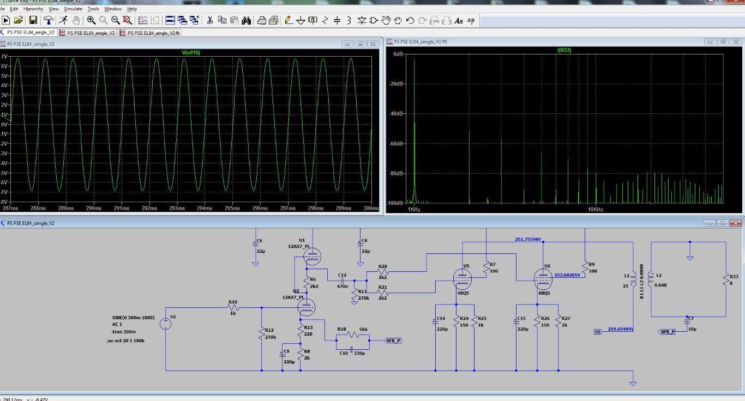Open the Window menu
Screen dimensions: 745x401
(x=113, y=9)
